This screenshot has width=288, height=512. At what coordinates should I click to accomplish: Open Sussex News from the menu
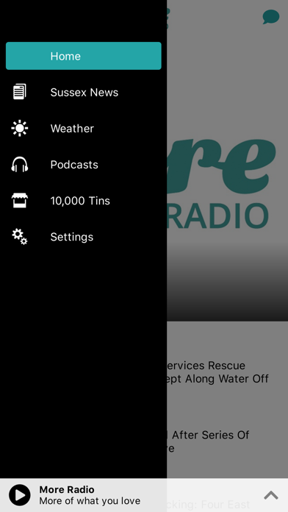[84, 93]
